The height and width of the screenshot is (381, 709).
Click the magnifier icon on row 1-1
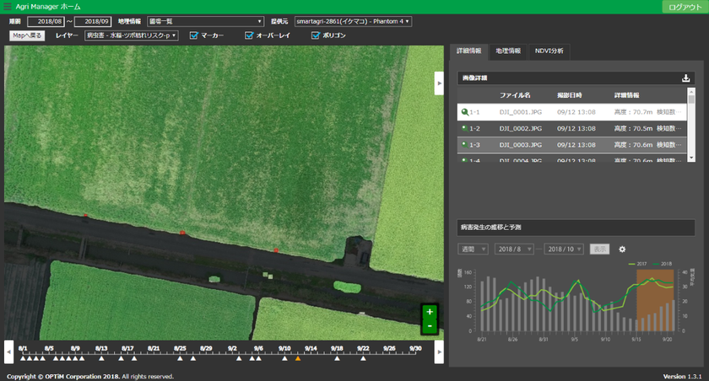pyautogui.click(x=463, y=111)
